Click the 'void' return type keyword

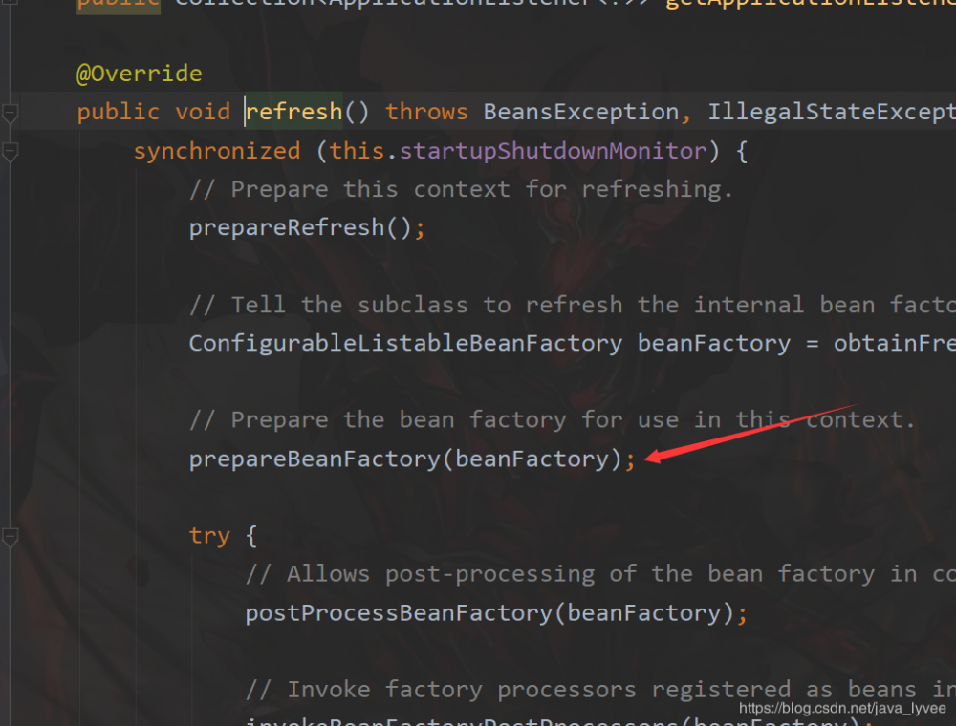pyautogui.click(x=203, y=112)
